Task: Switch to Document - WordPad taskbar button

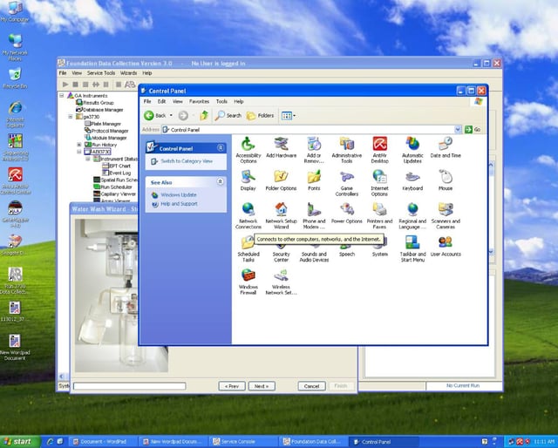Action: (103, 442)
